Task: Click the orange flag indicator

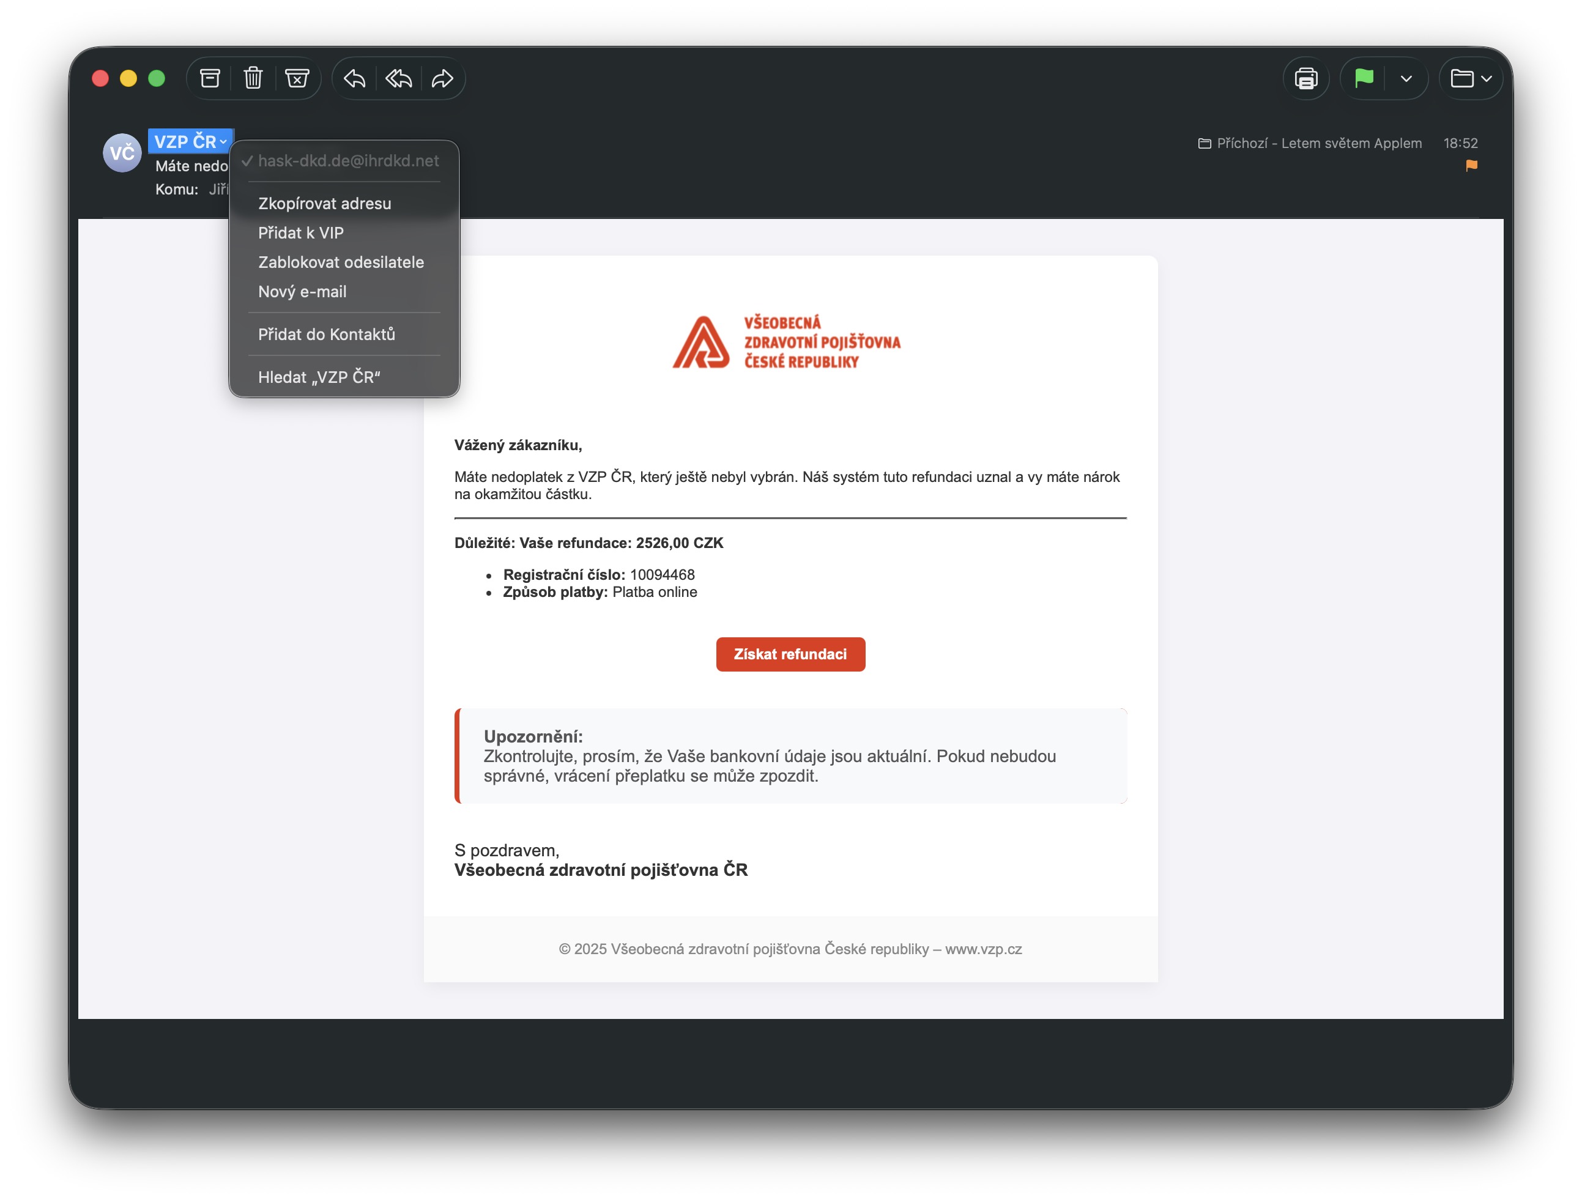Action: pyautogui.click(x=1471, y=165)
